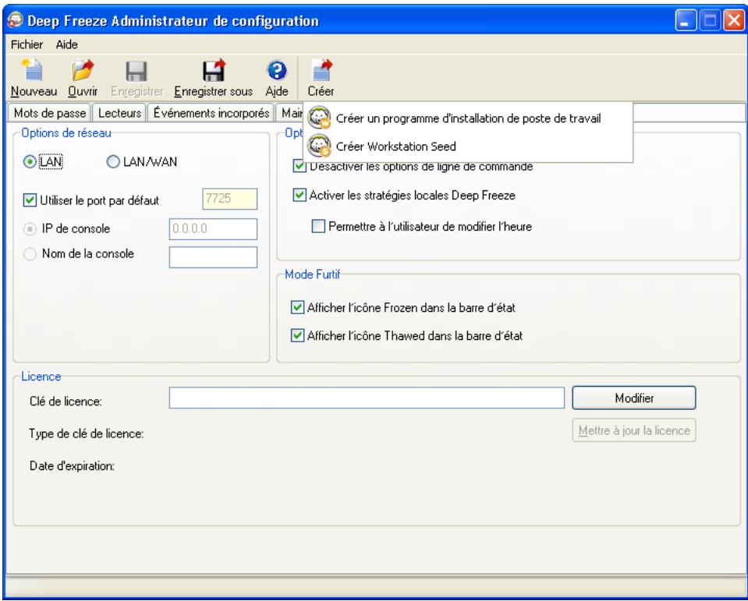748x601 pixels.
Task: Click Mettre à jour la licence button
Action: pyautogui.click(x=634, y=430)
